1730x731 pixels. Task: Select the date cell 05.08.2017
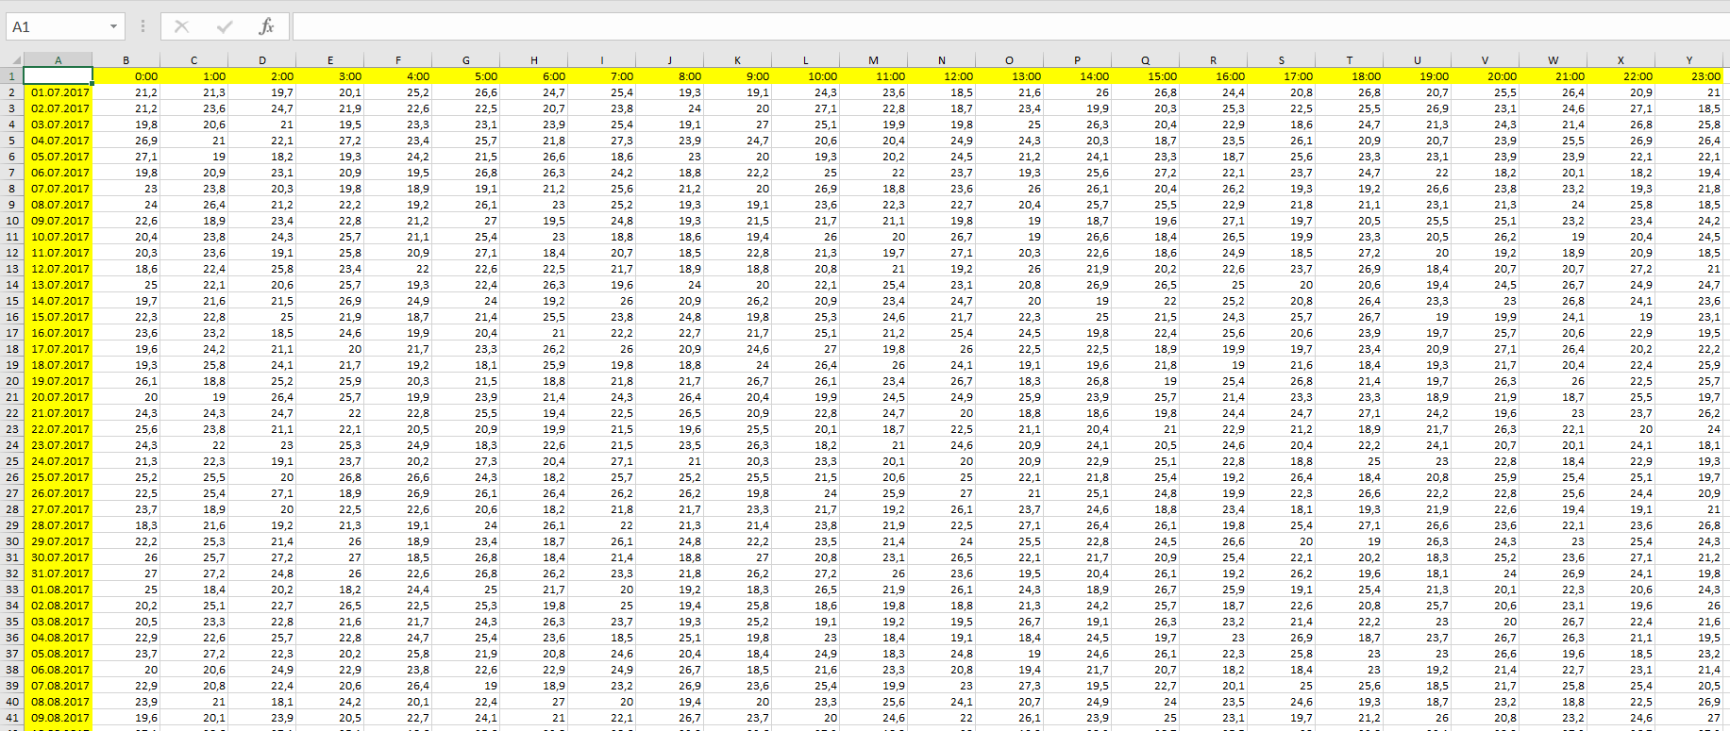pyautogui.click(x=58, y=654)
